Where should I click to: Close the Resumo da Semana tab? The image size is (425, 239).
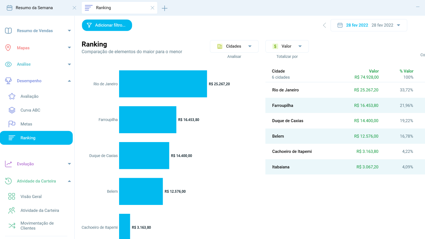[x=74, y=8]
